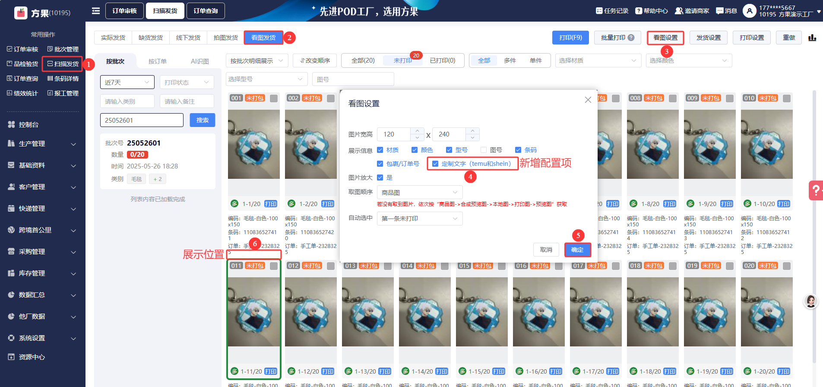Decrease the image height 240 stepper
Image resolution: width=823 pixels, height=387 pixels.
pyautogui.click(x=473, y=138)
